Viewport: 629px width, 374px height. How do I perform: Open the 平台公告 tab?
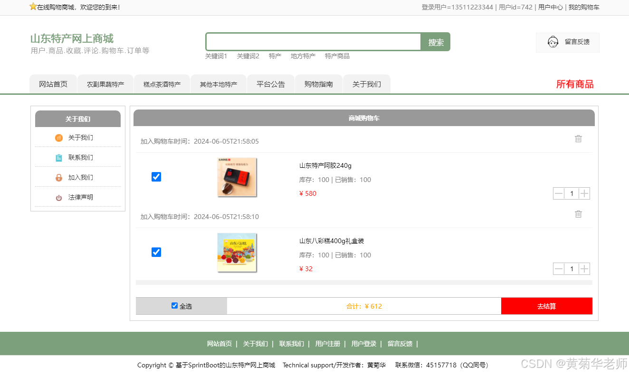(270, 84)
